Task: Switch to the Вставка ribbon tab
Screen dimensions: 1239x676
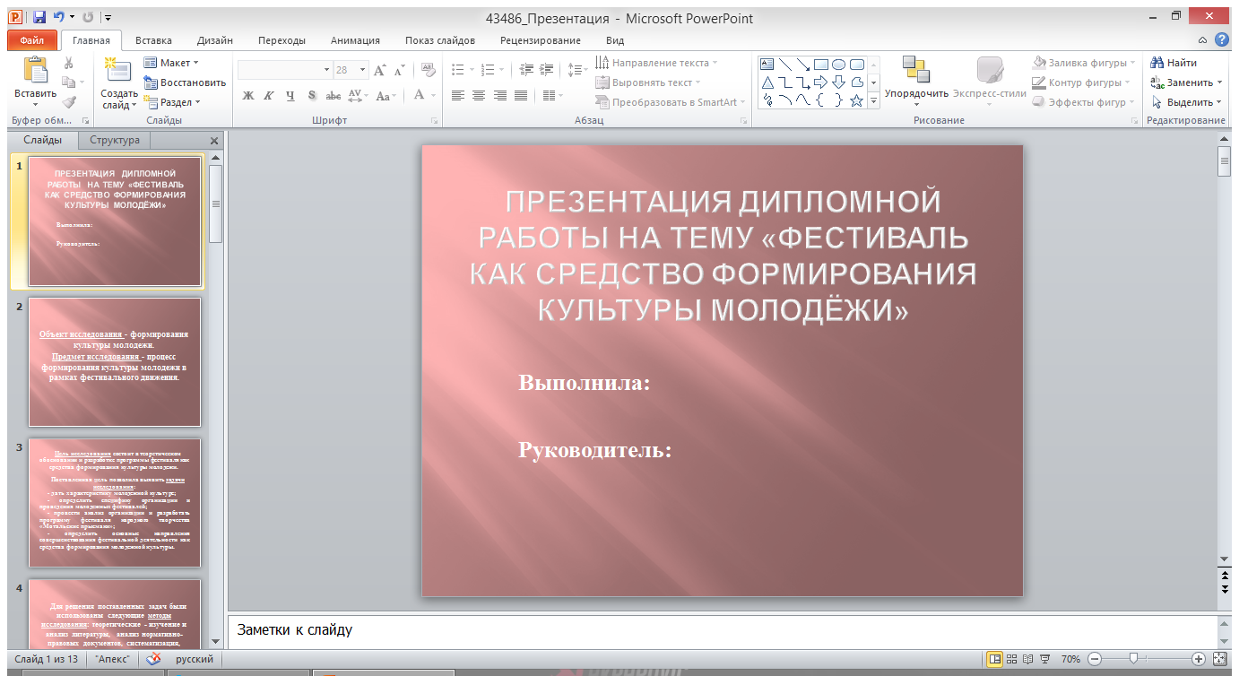Action: point(153,40)
